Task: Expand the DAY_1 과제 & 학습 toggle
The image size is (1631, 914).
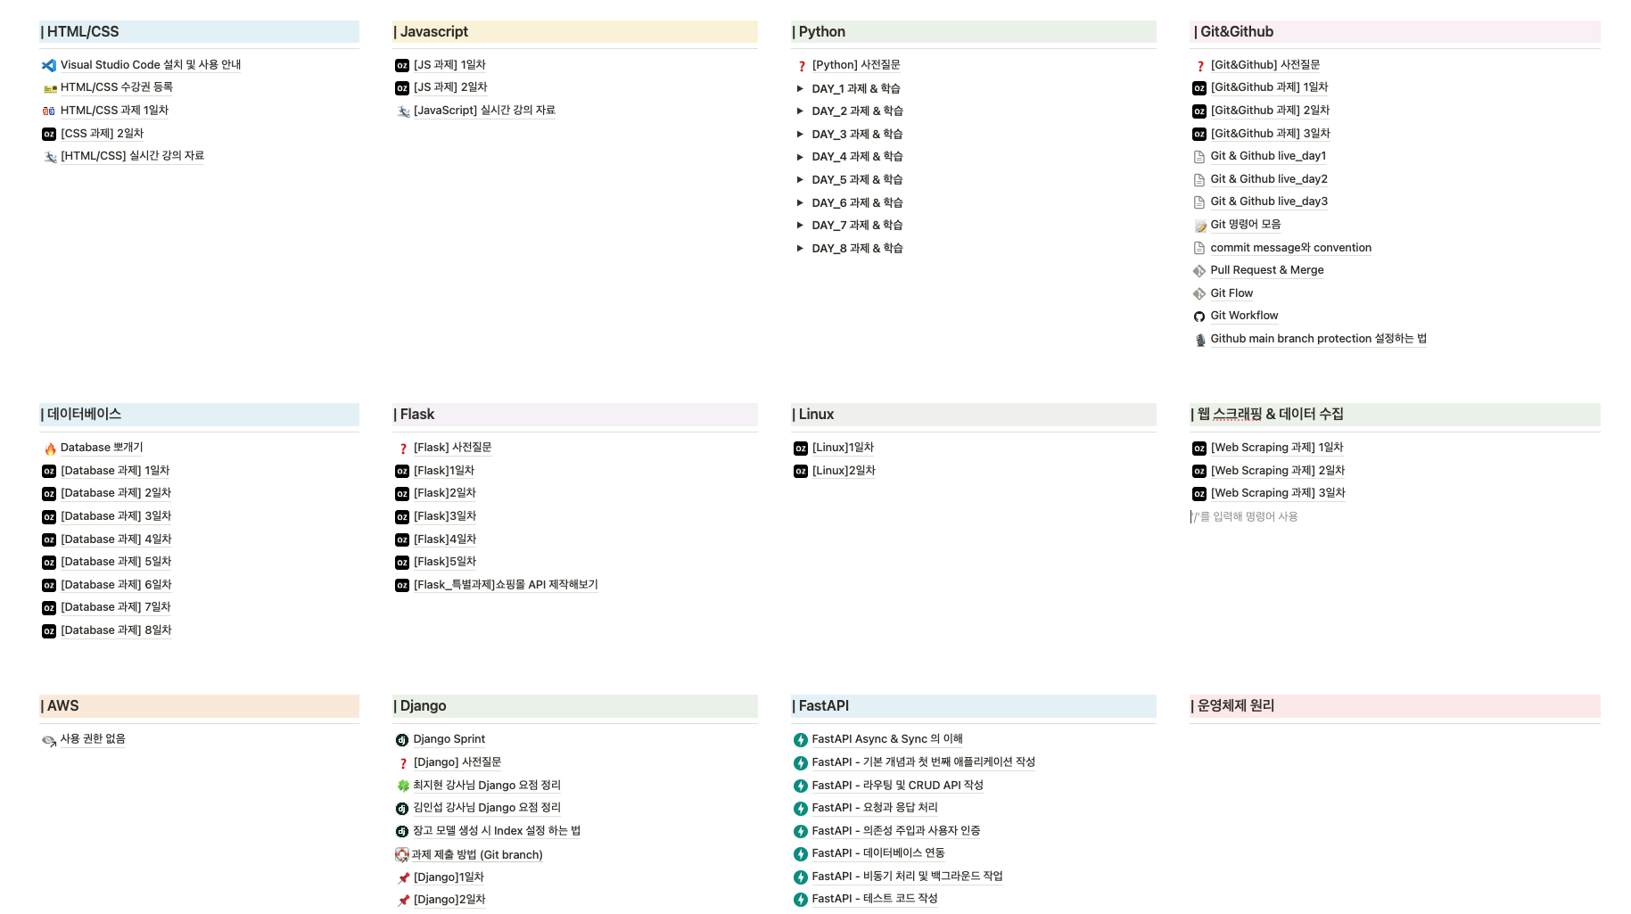Action: pyautogui.click(x=800, y=88)
